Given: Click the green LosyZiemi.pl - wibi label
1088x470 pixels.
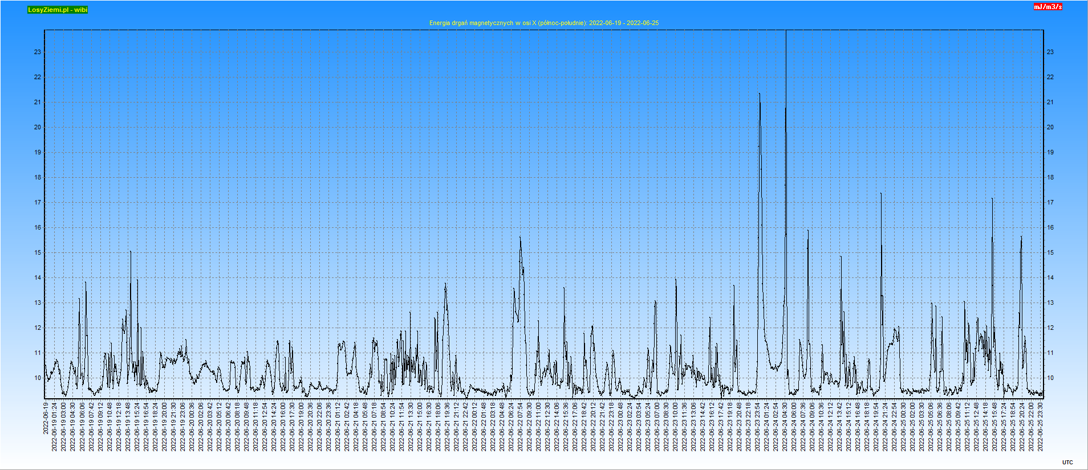Looking at the screenshot, I should point(58,10).
